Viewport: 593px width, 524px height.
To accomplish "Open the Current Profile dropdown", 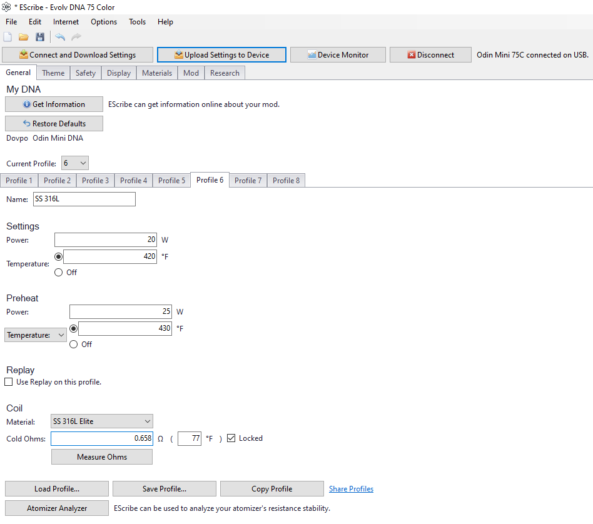I will (75, 163).
